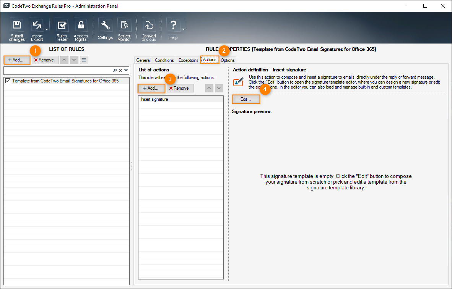The image size is (452, 289).
Task: Open the rules list menu icon
Action: pos(84,60)
